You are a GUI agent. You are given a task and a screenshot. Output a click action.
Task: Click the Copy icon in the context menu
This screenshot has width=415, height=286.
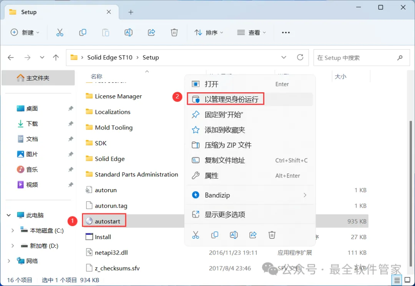(x=215, y=235)
